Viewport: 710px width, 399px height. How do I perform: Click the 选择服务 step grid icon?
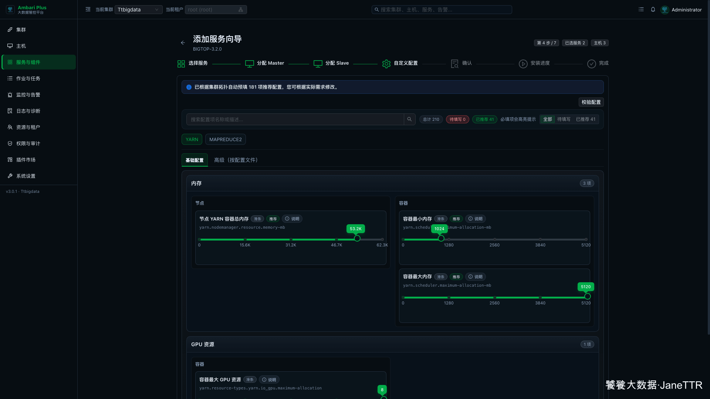(181, 64)
